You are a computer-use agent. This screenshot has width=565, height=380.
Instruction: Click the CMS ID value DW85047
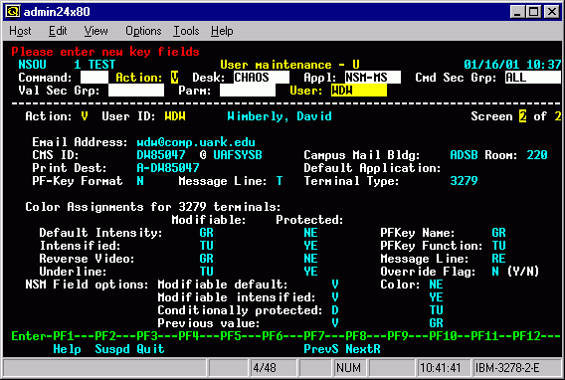pos(161,155)
